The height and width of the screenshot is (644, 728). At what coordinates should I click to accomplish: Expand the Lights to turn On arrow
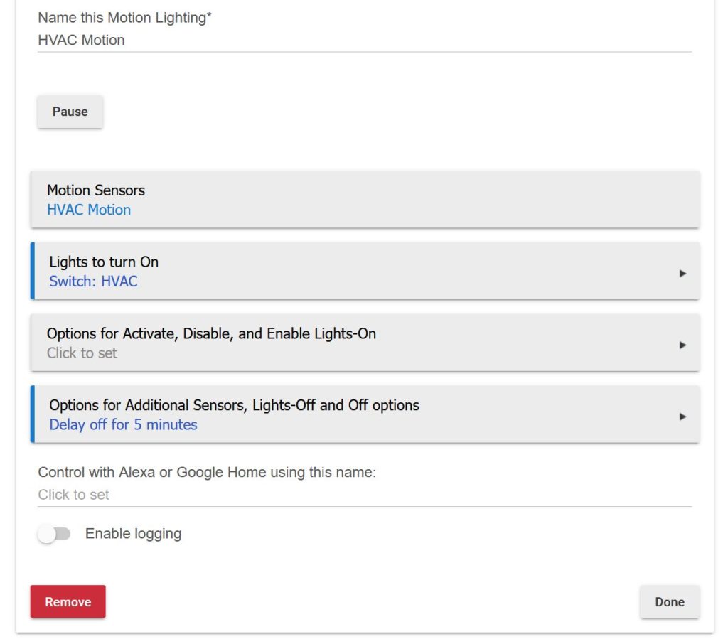point(682,273)
